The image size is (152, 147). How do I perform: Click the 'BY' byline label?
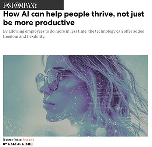[5, 144]
